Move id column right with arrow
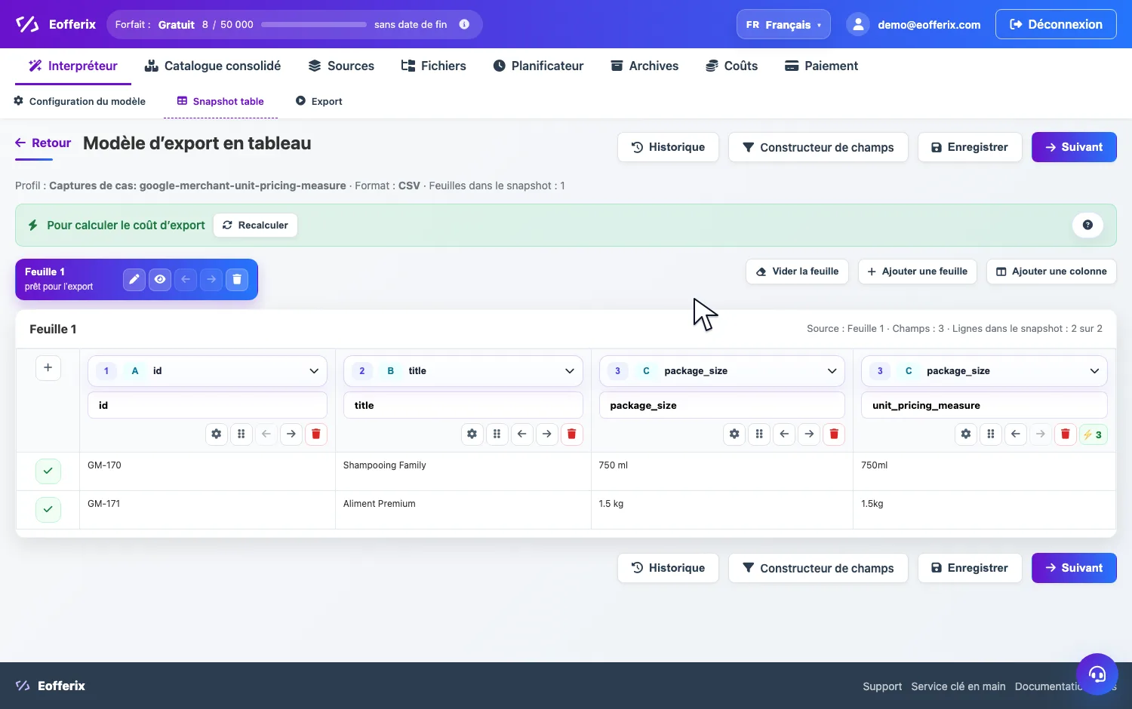The image size is (1132, 709). pyautogui.click(x=291, y=434)
